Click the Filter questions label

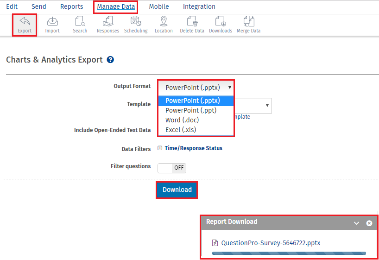pos(131,166)
